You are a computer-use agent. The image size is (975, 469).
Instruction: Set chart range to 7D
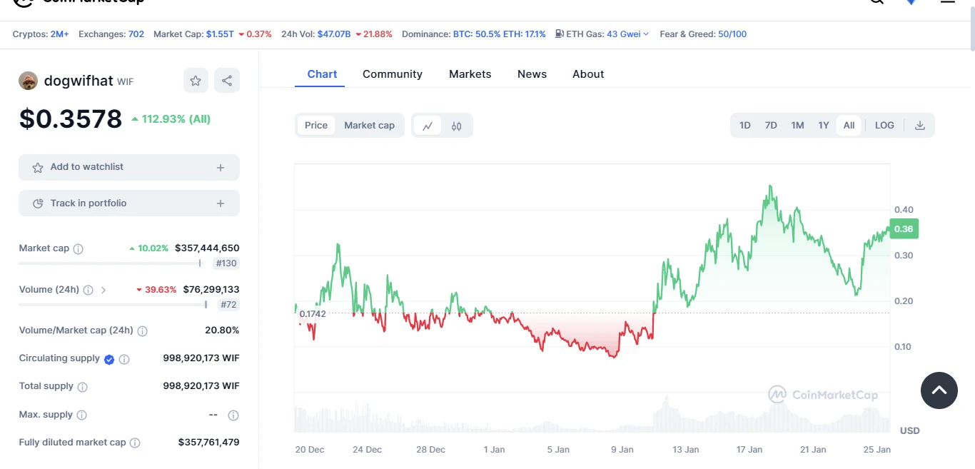coord(771,126)
